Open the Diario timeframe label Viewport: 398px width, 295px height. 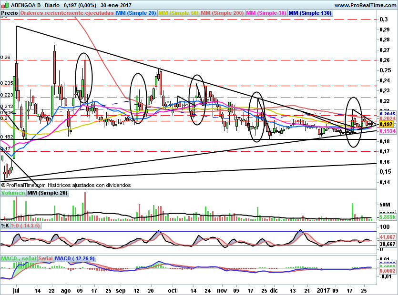pos(52,5)
